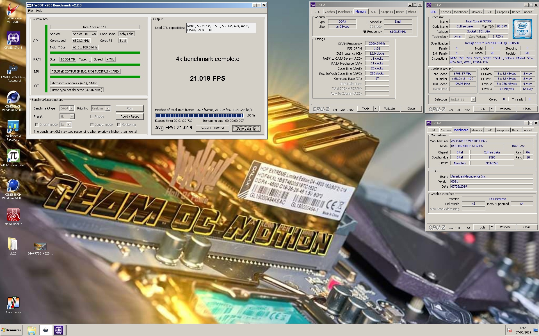Click Close button in CPU-Z mainboard window
The image size is (539, 336).
(x=527, y=227)
